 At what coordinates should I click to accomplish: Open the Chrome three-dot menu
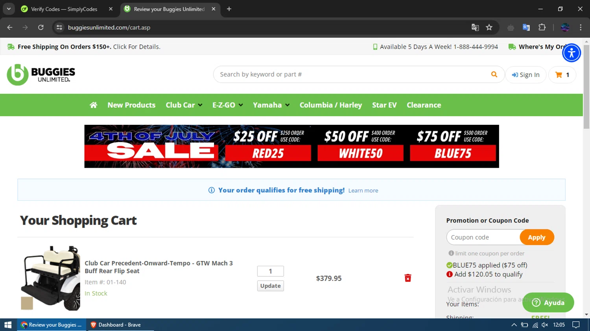[x=581, y=27]
